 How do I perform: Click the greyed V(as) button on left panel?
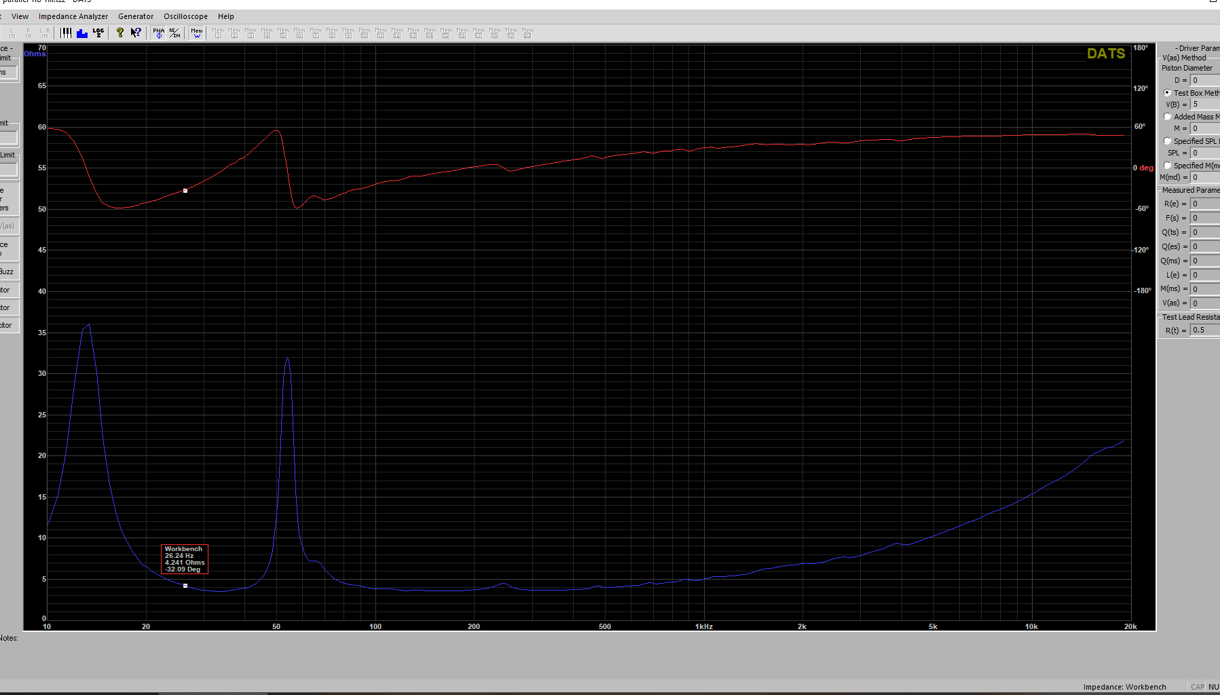9,226
